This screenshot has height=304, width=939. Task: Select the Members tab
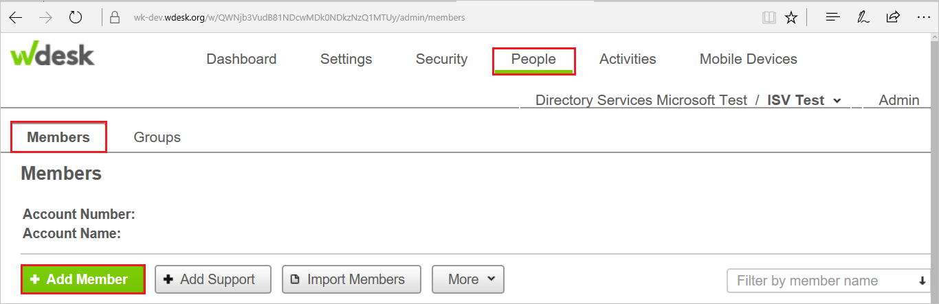click(x=58, y=137)
